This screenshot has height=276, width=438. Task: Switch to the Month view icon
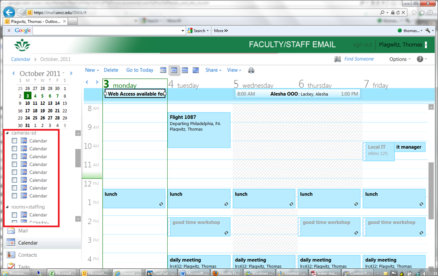click(x=195, y=70)
